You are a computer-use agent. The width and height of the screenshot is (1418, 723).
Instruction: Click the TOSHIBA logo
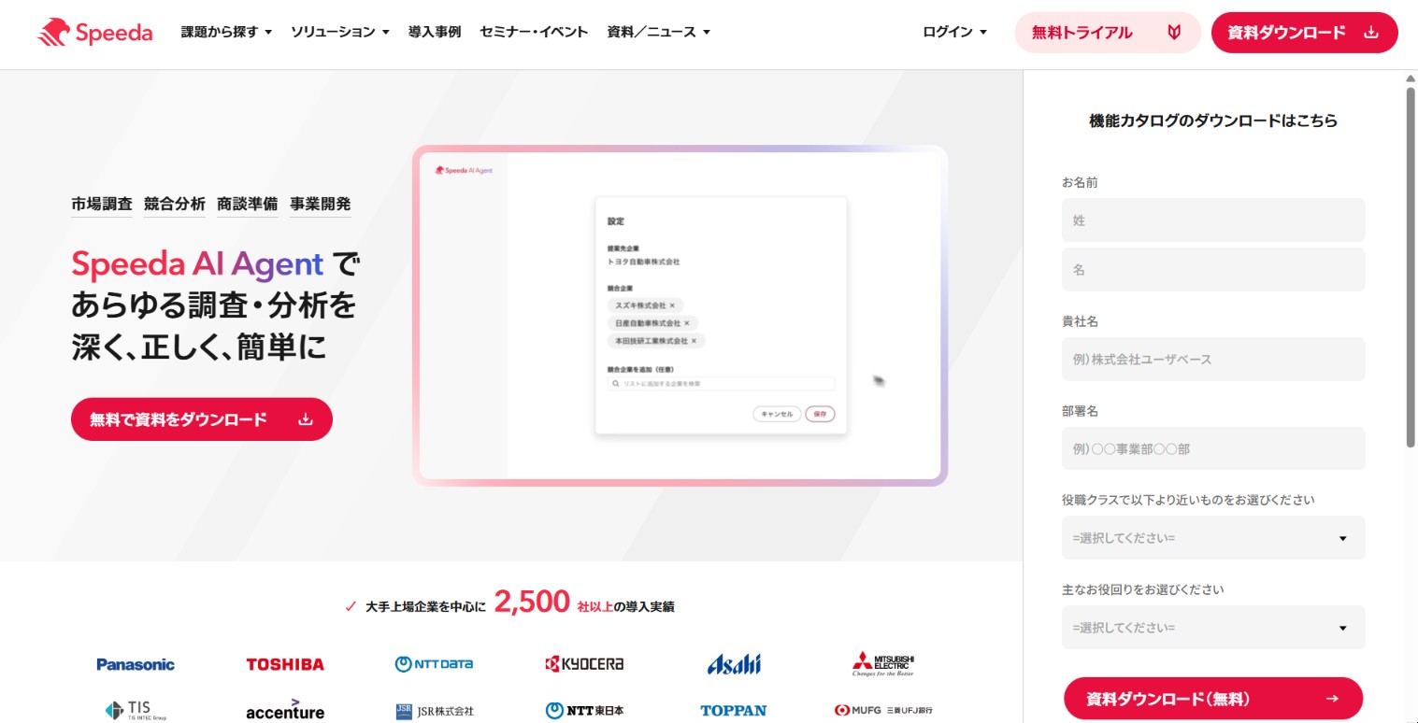285,664
